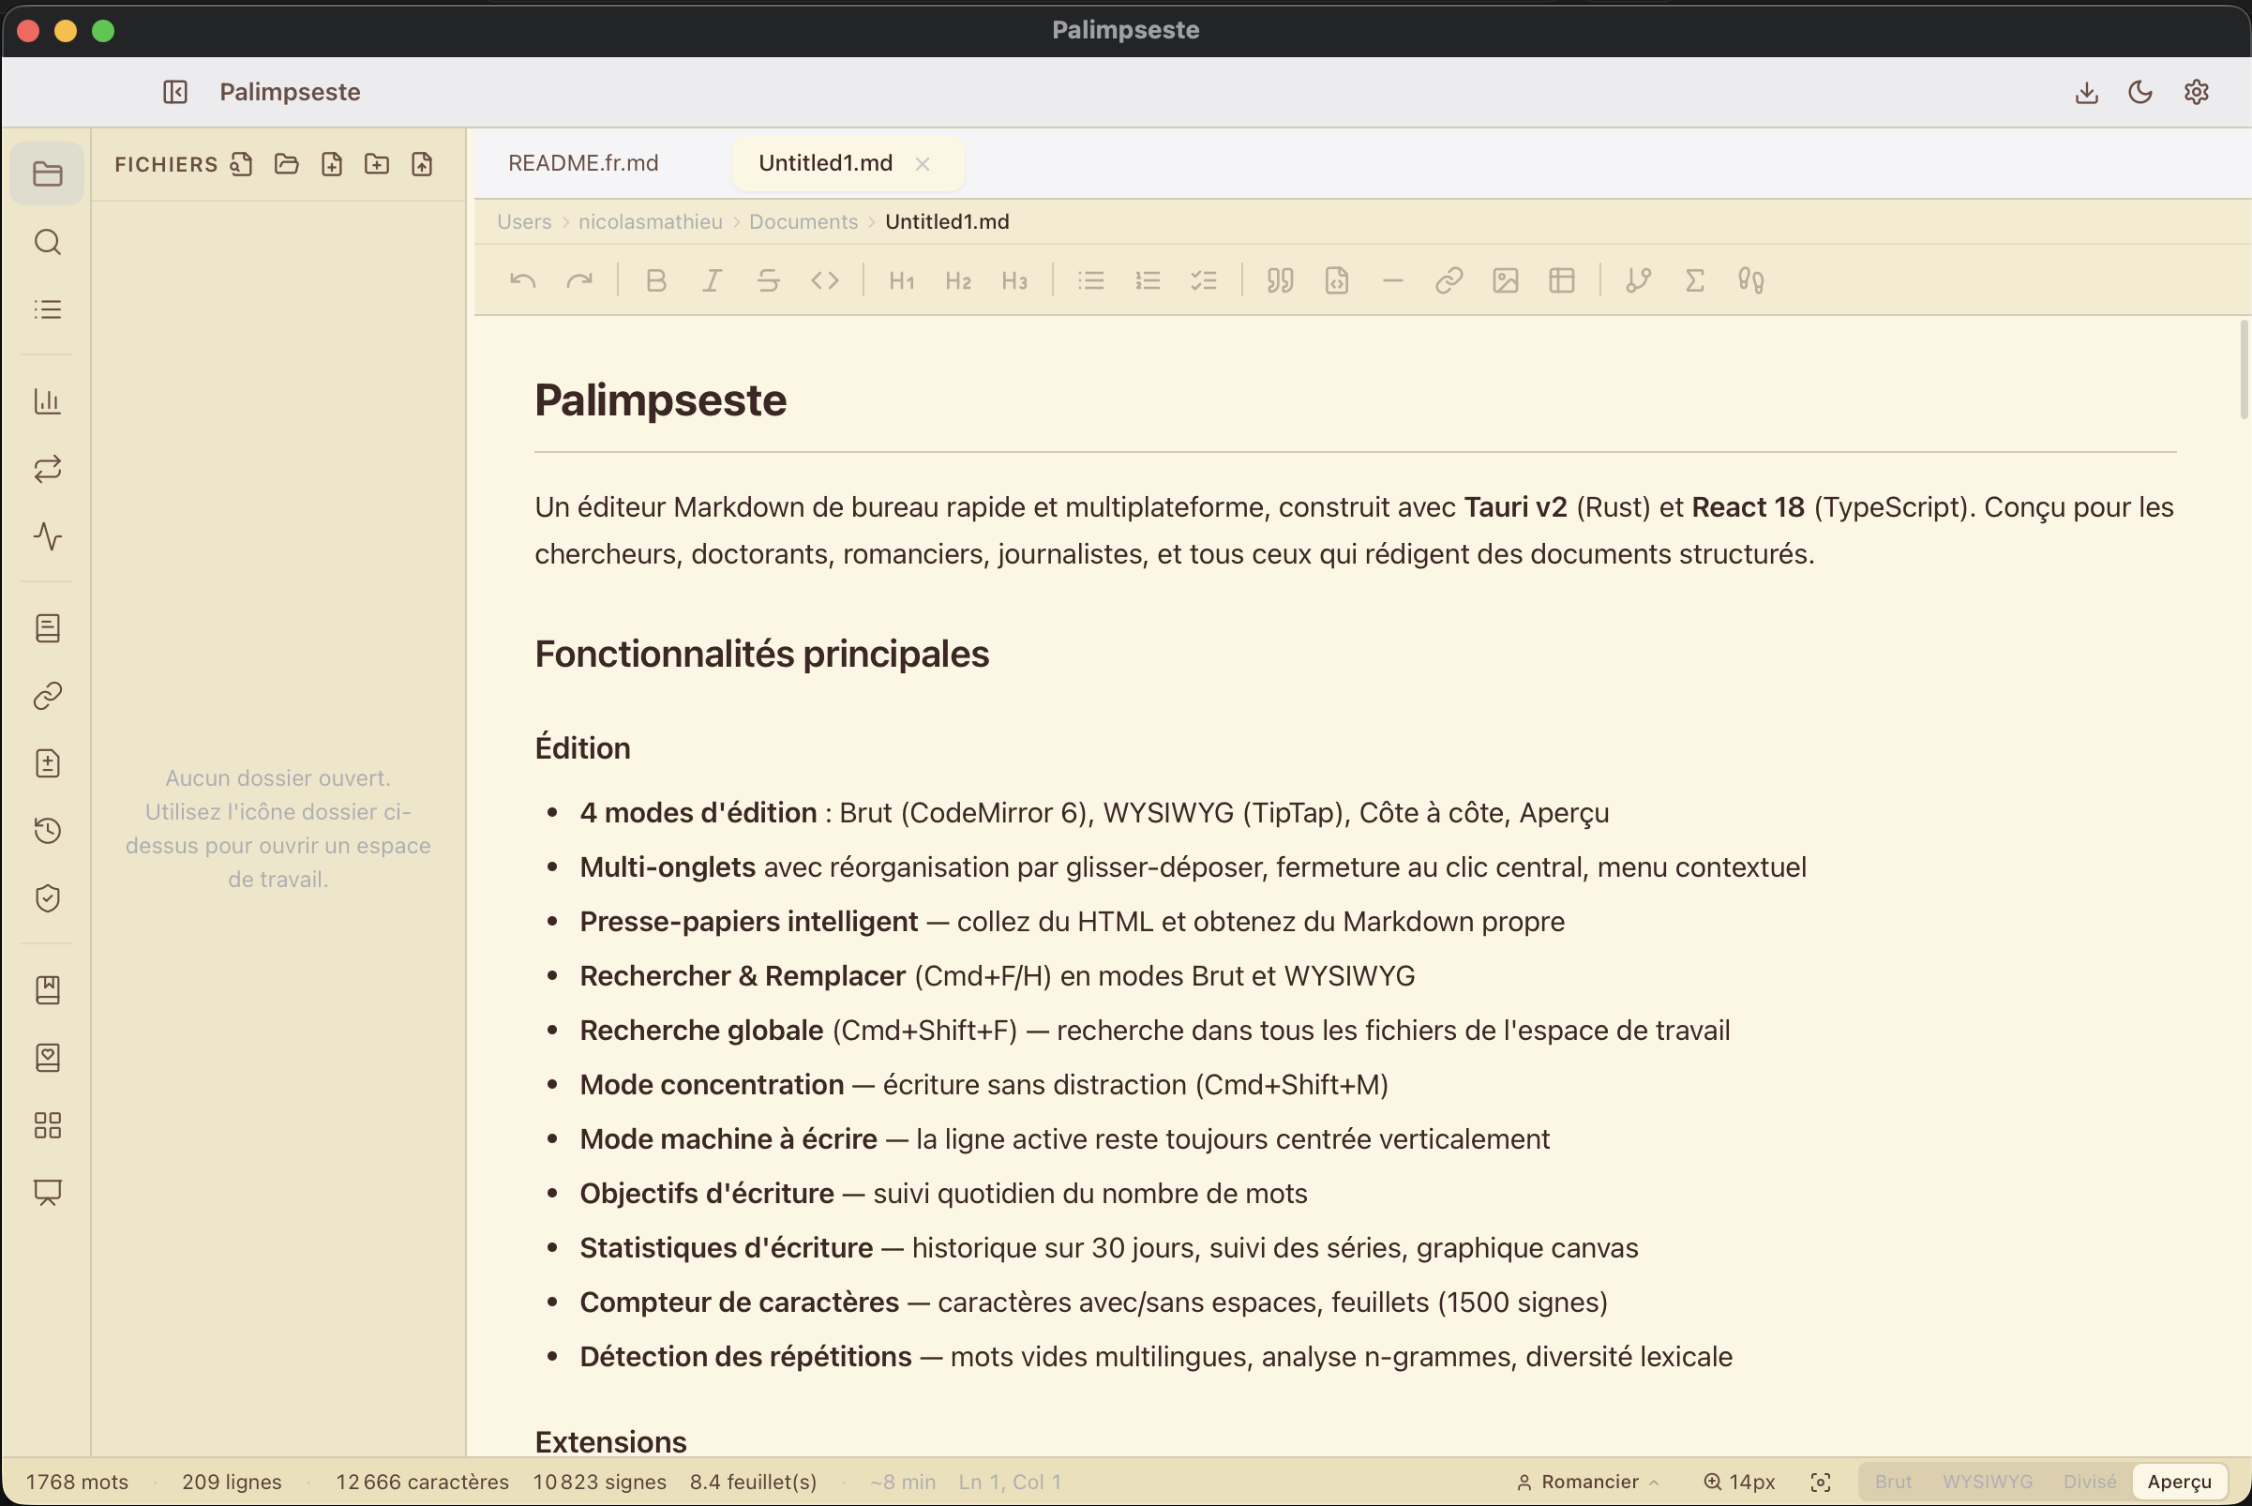Insert a bulleted list
Screen dimensions: 2252x1506
pos(1091,280)
